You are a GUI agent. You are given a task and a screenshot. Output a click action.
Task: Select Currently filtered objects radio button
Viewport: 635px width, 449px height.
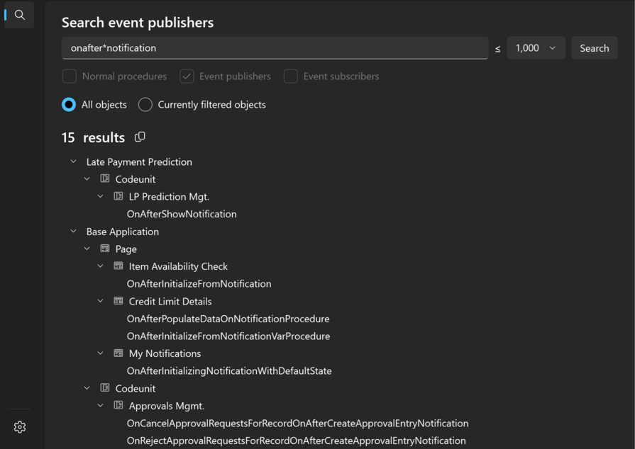145,104
